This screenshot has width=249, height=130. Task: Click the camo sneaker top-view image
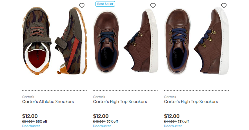pyautogui.click(x=37, y=41)
